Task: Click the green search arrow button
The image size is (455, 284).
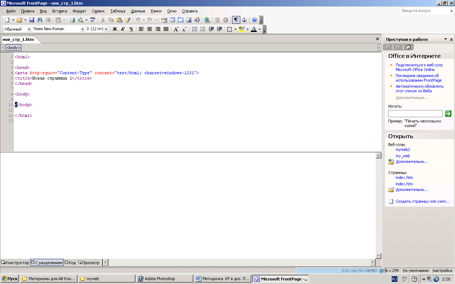Action: click(x=448, y=114)
